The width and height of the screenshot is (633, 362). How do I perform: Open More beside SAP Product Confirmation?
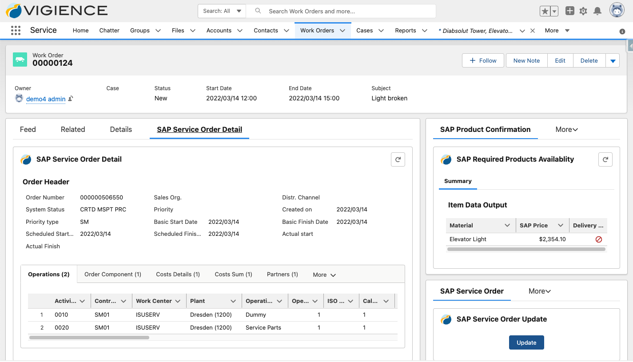[x=567, y=130]
